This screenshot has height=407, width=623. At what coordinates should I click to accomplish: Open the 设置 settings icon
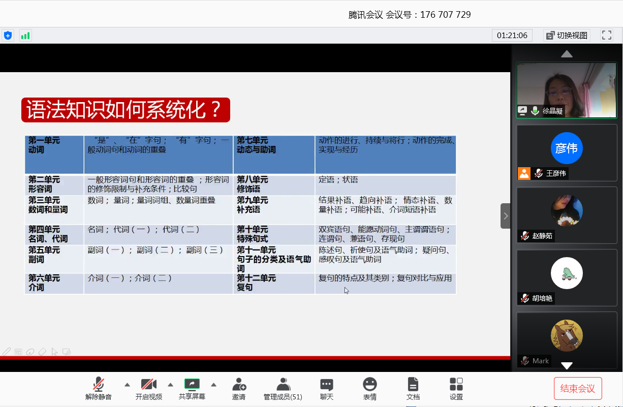(x=456, y=389)
